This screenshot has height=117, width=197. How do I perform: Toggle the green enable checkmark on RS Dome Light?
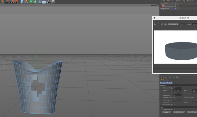[178, 6]
